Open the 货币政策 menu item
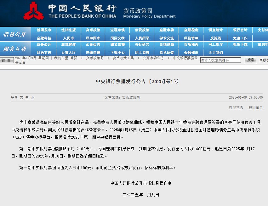268x206 pixels. pos(93,30)
